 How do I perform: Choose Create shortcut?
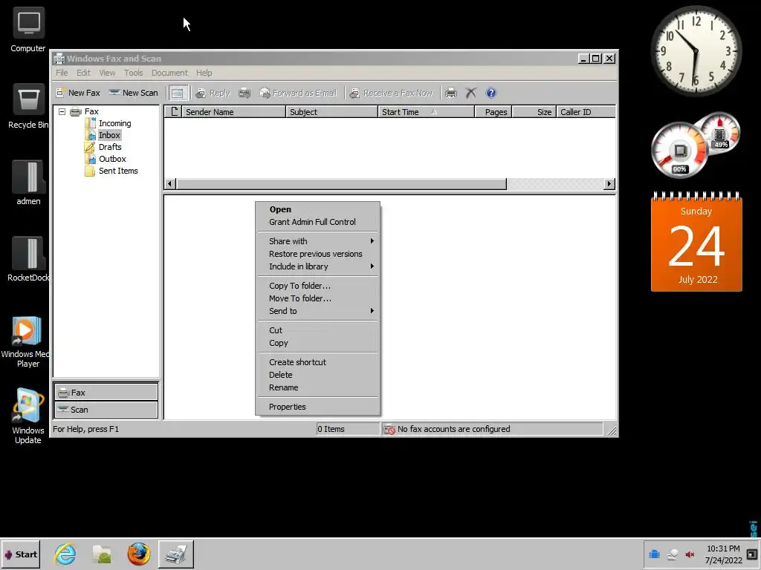pyautogui.click(x=317, y=362)
